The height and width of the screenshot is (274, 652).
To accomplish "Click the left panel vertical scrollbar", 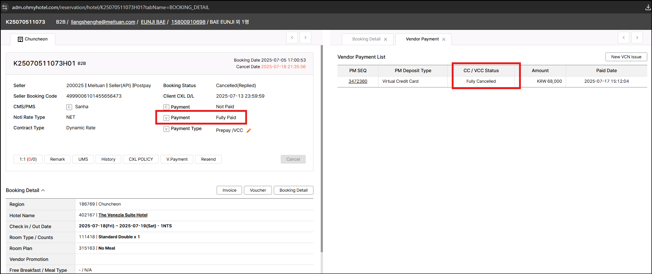I will [x=321, y=146].
